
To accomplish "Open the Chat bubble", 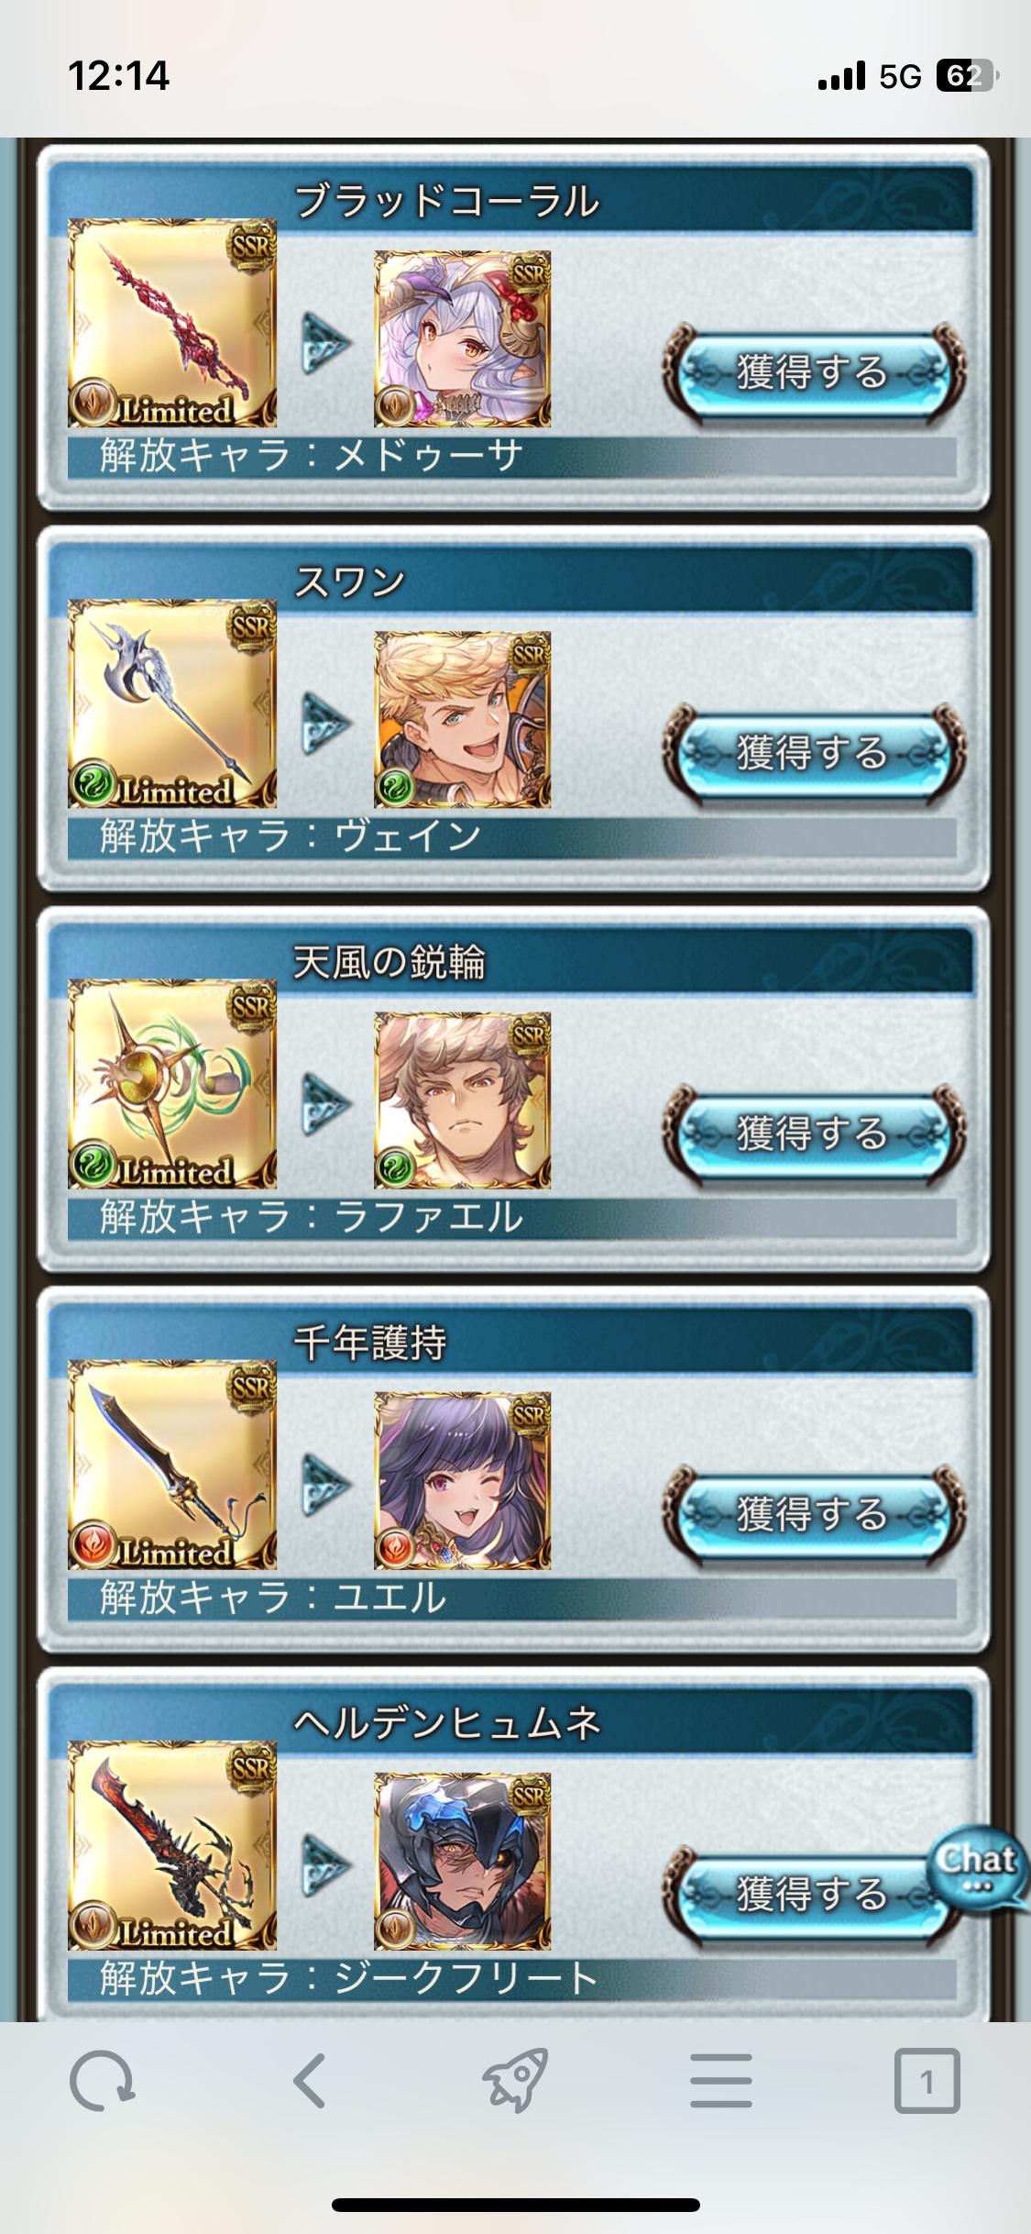I will pos(977,1867).
